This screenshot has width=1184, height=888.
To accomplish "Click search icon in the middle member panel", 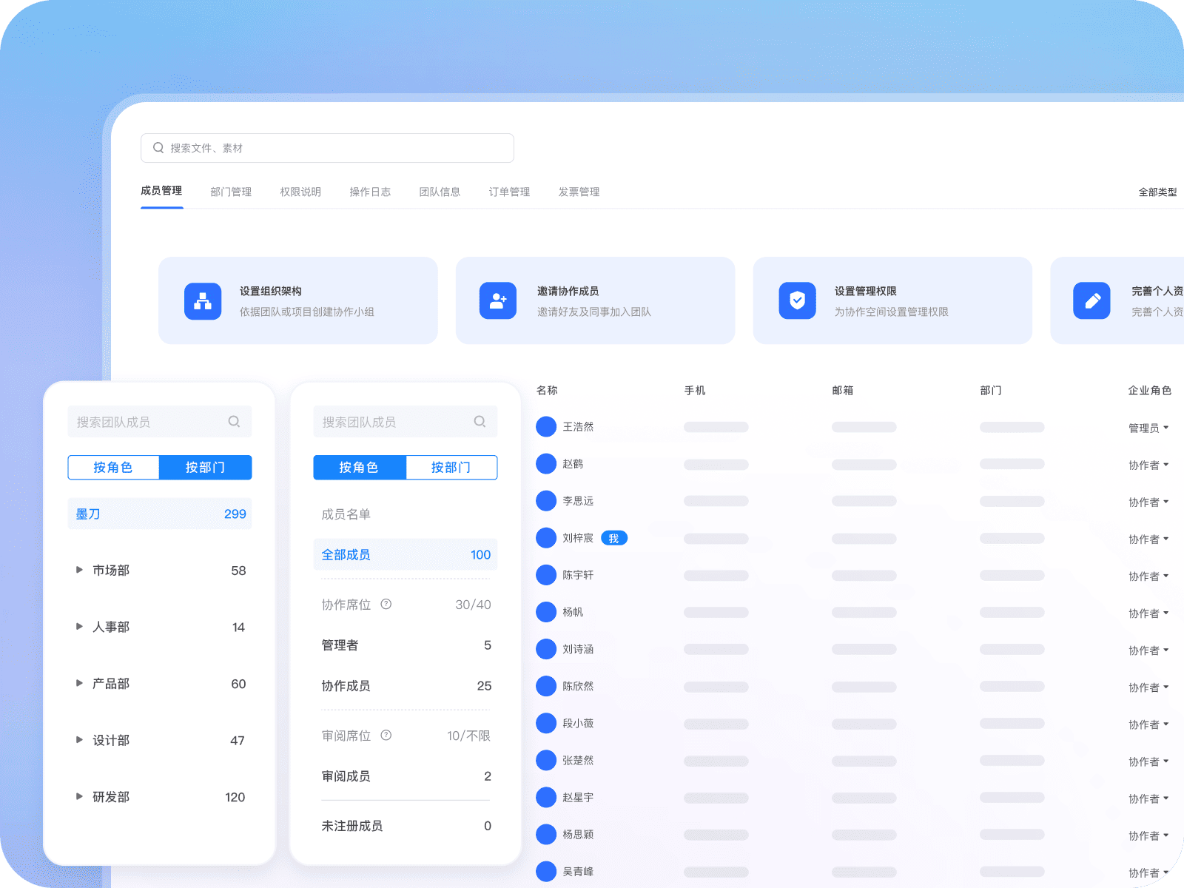I will 480,422.
